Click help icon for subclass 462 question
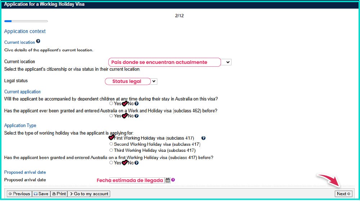The image size is (360, 201). point(136,116)
